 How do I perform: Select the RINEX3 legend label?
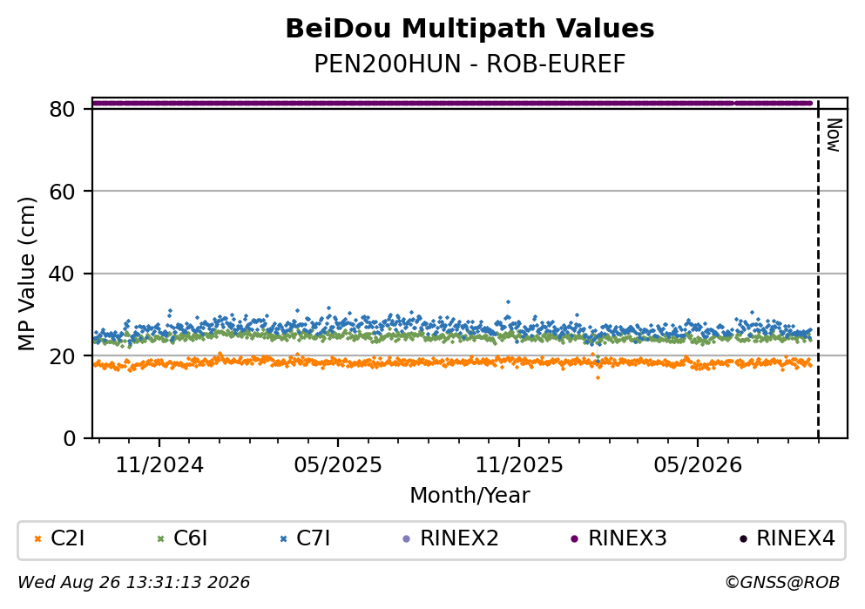(x=628, y=538)
